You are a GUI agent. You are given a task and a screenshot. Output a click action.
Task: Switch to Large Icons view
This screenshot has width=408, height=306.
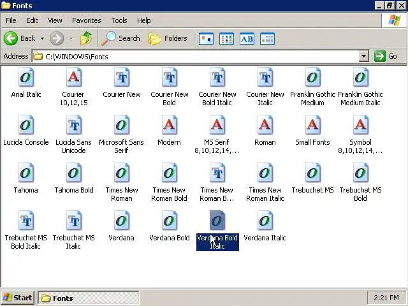[x=206, y=39]
